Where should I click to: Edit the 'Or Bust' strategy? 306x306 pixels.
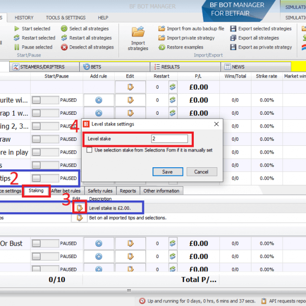coord(131,243)
